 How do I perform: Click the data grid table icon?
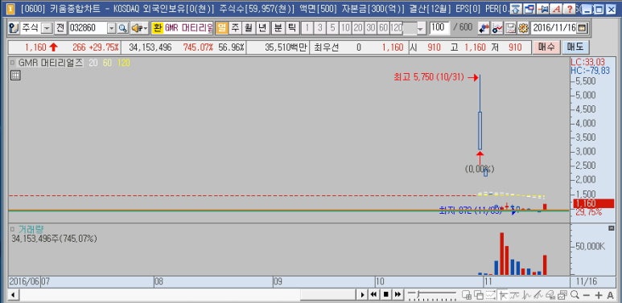pos(15,76)
